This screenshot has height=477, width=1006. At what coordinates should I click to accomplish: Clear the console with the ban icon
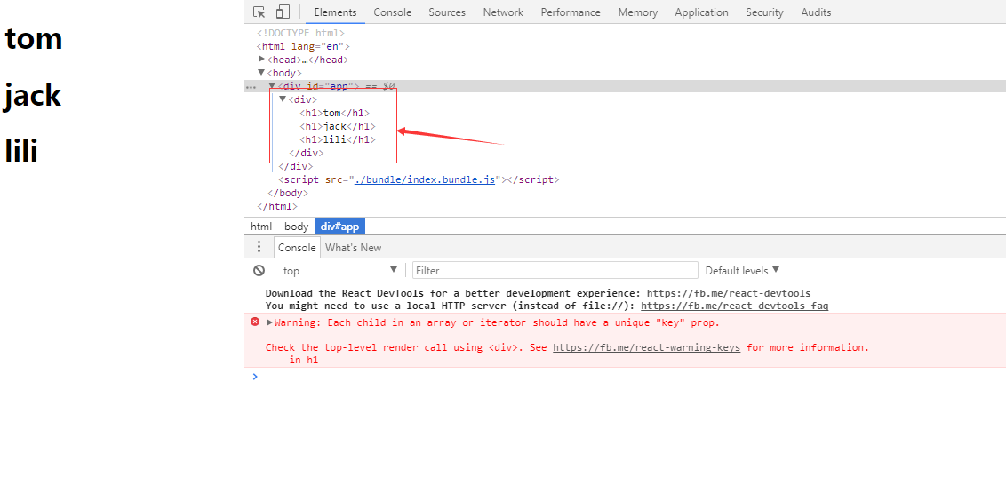coord(259,271)
